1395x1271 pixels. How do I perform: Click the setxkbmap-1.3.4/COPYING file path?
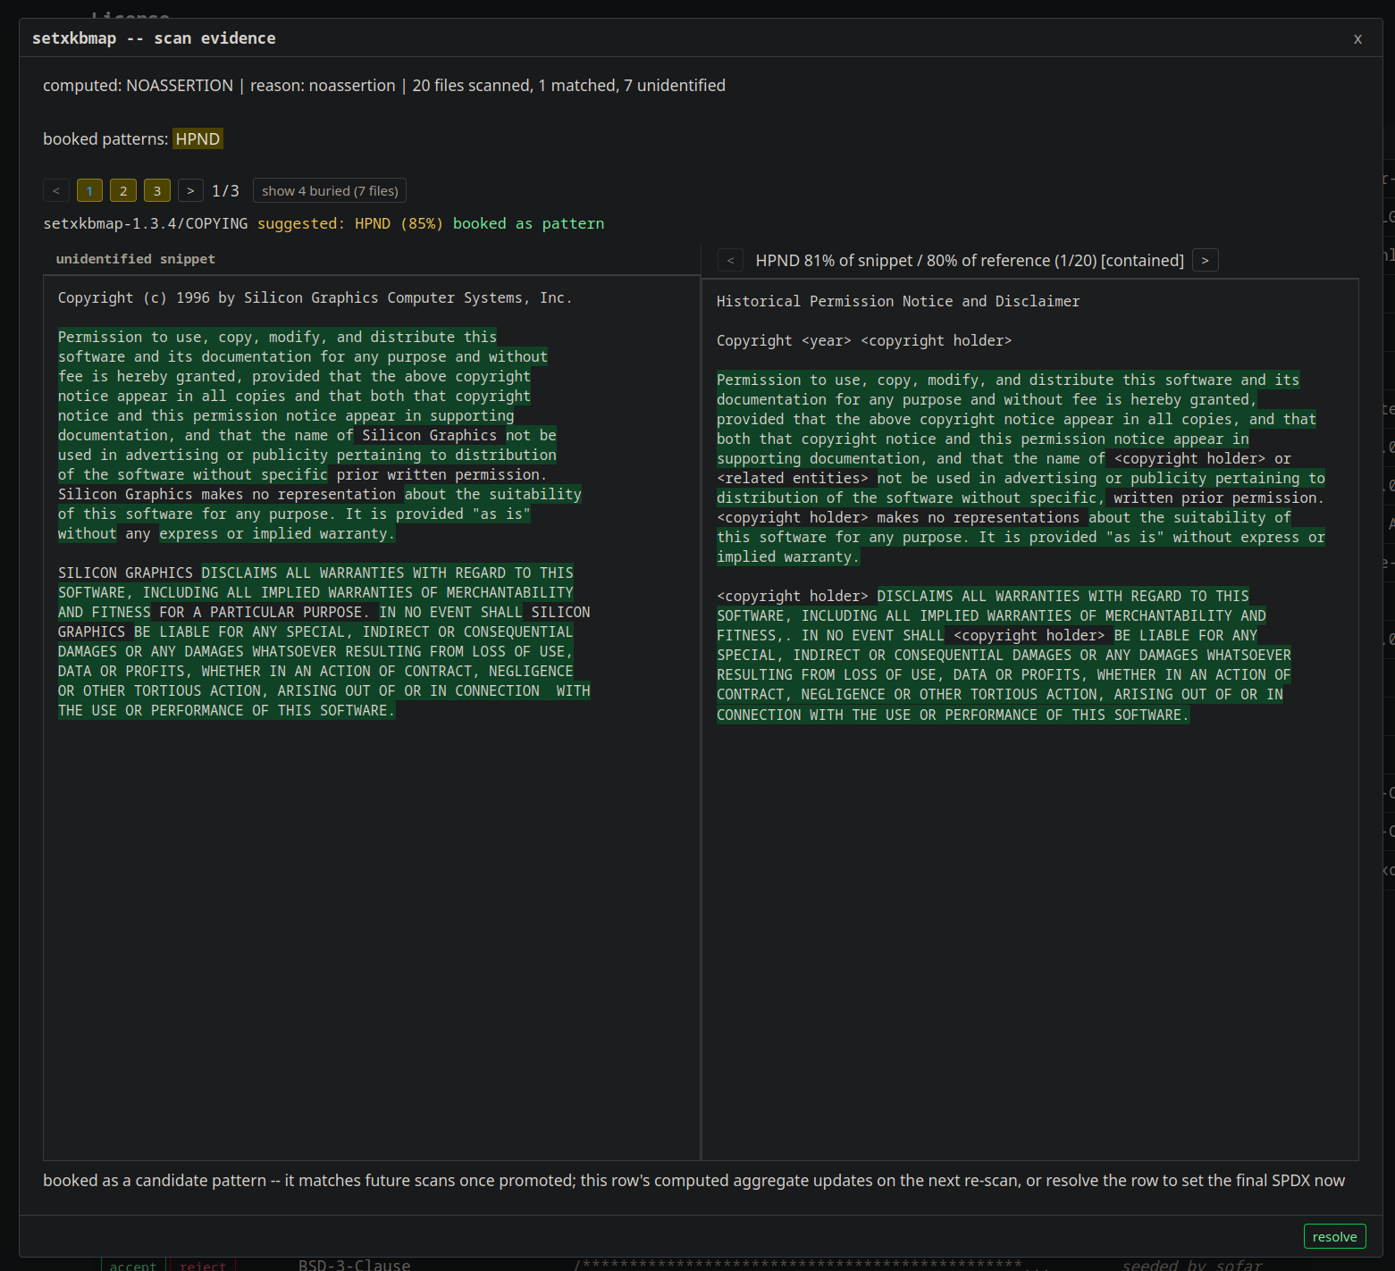(146, 223)
